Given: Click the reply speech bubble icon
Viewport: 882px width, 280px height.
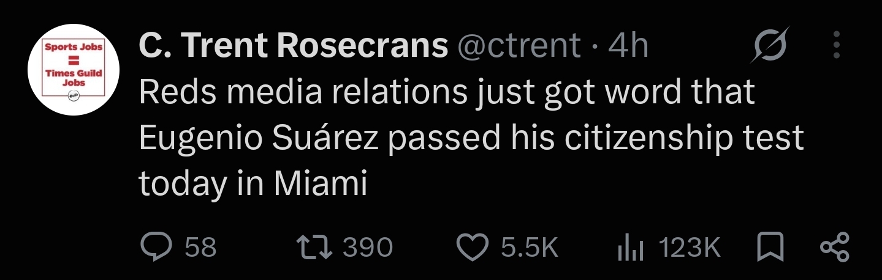Looking at the screenshot, I should tap(157, 247).
